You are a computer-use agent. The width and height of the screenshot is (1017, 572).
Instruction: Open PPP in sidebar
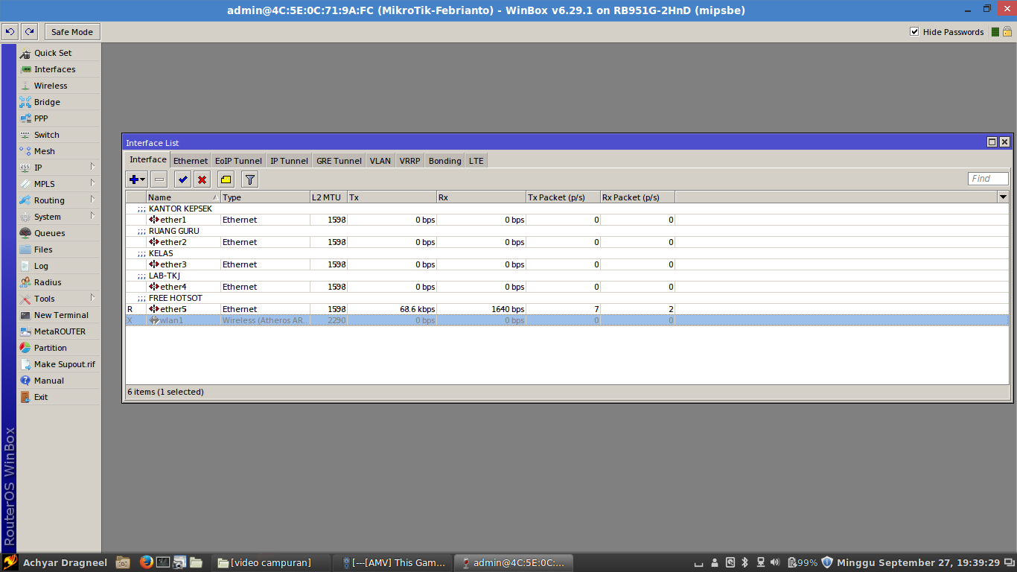pos(58,118)
